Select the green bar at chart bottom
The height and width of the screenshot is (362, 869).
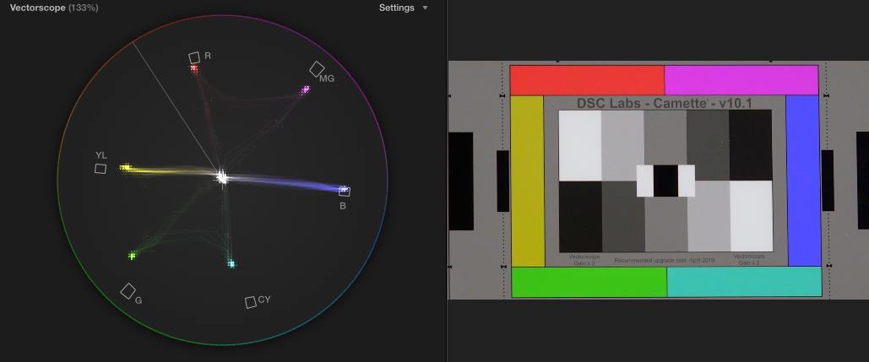point(589,282)
